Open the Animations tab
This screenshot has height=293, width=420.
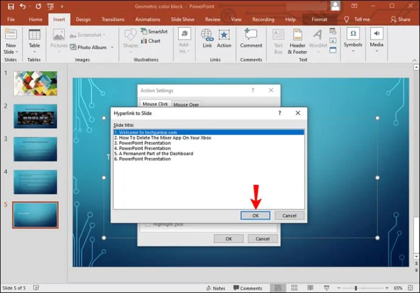click(x=147, y=19)
